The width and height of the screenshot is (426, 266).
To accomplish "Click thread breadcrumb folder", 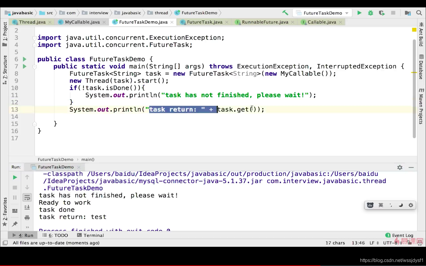I will [158, 13].
